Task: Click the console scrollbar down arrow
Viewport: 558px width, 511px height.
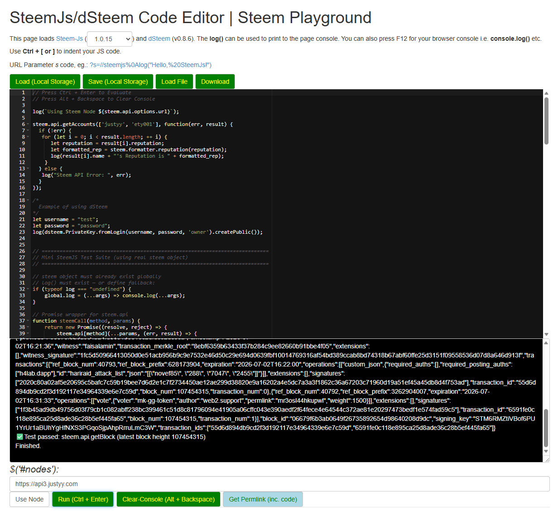Action: coord(546,451)
